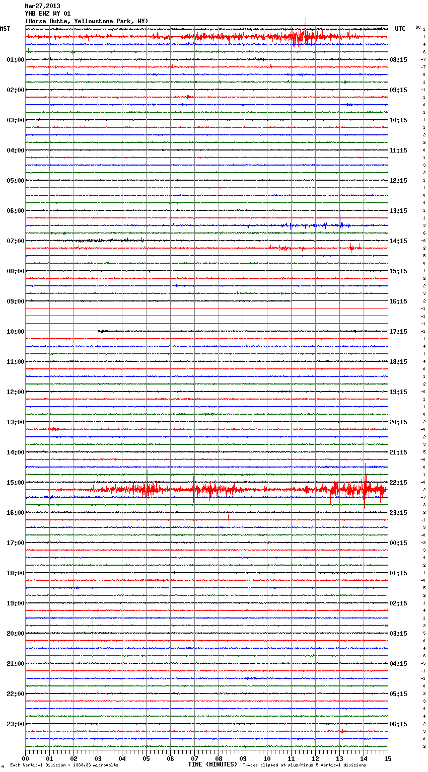Click the 20:15 UTC time label

coord(398,422)
